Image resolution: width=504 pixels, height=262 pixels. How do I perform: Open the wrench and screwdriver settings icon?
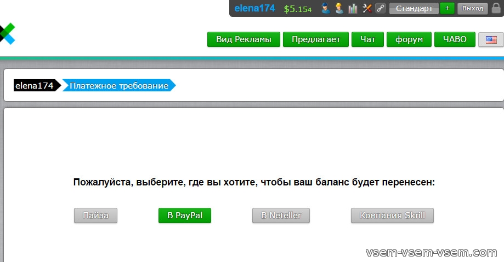pyautogui.click(x=367, y=8)
